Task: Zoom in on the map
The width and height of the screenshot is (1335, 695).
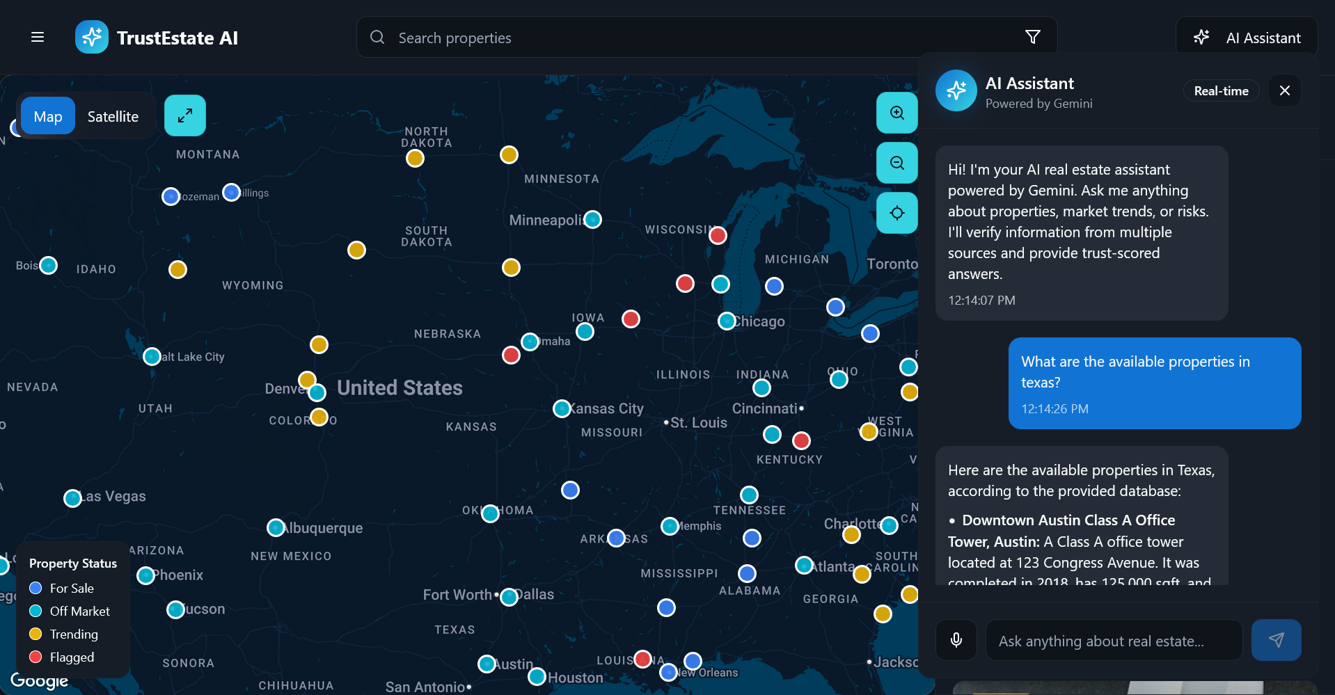Action: click(x=897, y=113)
